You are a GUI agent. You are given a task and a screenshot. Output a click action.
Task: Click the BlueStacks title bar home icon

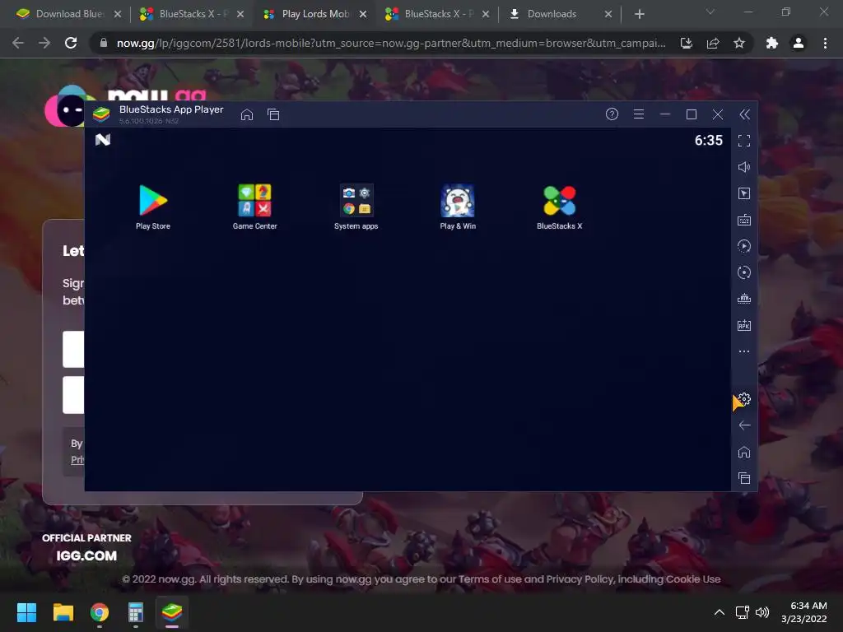click(x=247, y=114)
